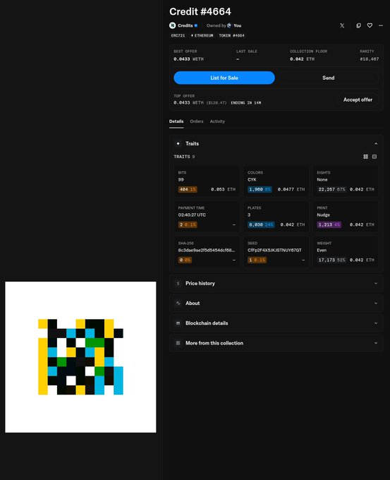Click the ERC721 tag
Screen dimensions: 390x480
[x=178, y=35]
